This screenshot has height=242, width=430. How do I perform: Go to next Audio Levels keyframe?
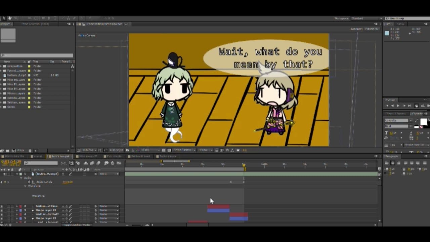(8, 182)
